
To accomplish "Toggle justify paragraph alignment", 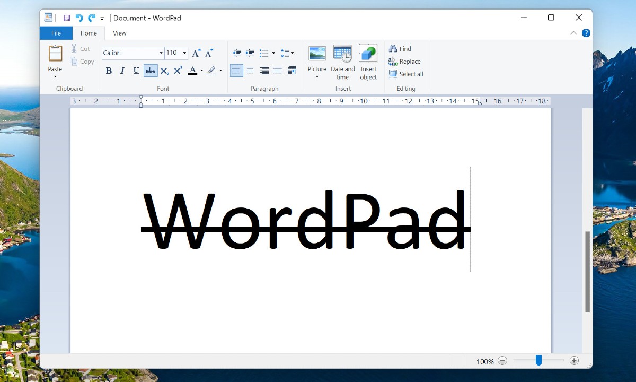I will point(278,70).
